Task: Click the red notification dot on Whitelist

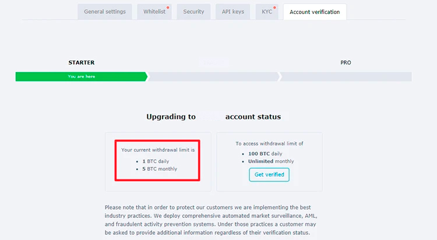Action: pyautogui.click(x=168, y=8)
